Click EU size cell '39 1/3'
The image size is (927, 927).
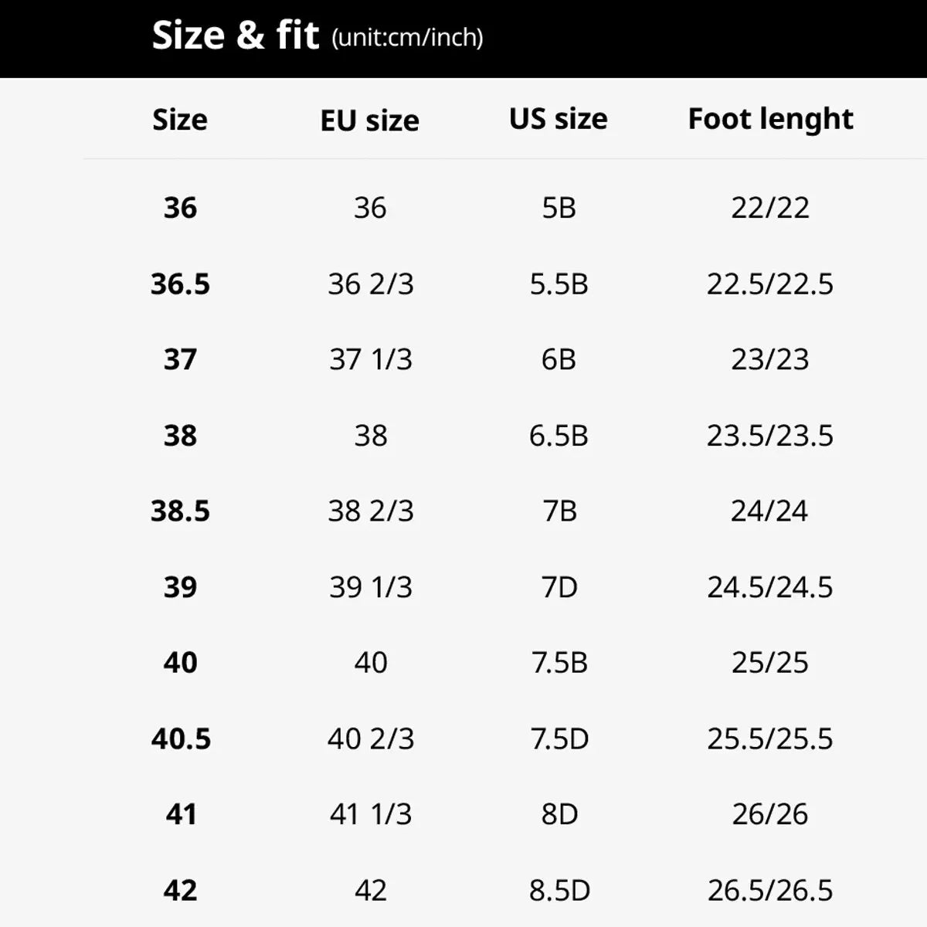[x=371, y=587]
